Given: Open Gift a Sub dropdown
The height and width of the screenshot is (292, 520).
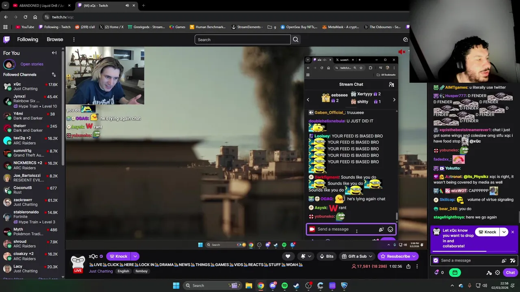Looking at the screenshot, I should click(x=357, y=256).
